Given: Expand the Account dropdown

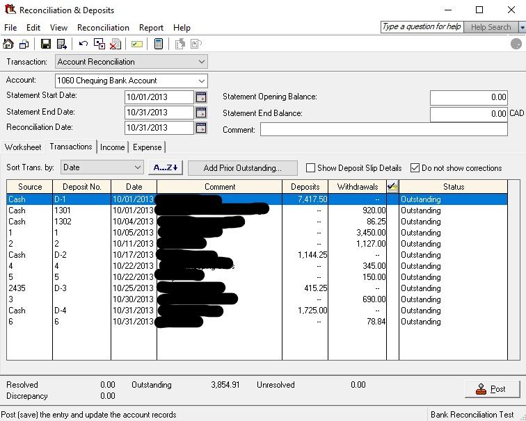Looking at the screenshot, I should point(201,81).
